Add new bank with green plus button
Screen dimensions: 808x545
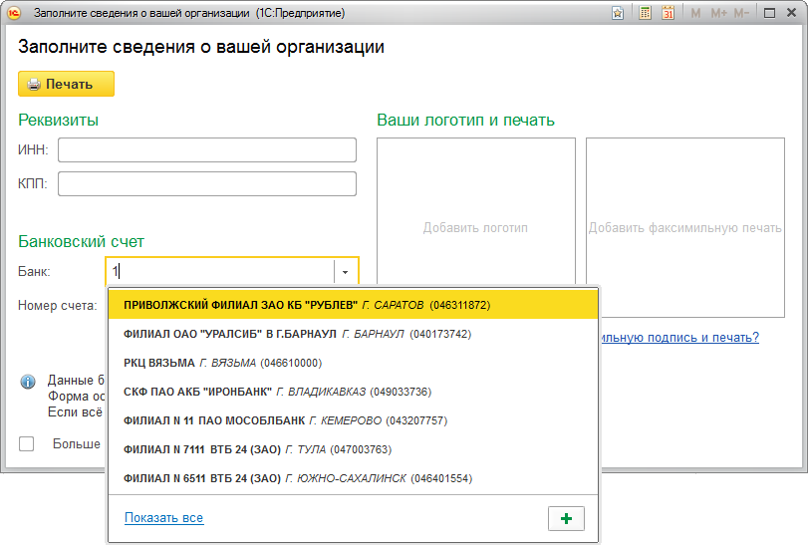[566, 518]
